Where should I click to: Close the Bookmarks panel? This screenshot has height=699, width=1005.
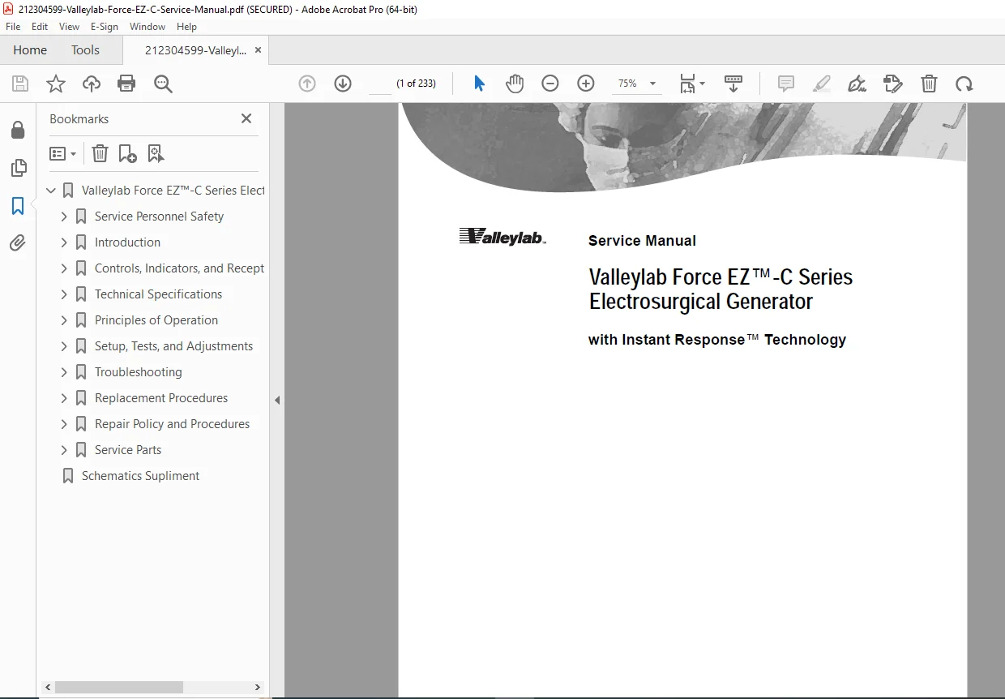tap(246, 118)
